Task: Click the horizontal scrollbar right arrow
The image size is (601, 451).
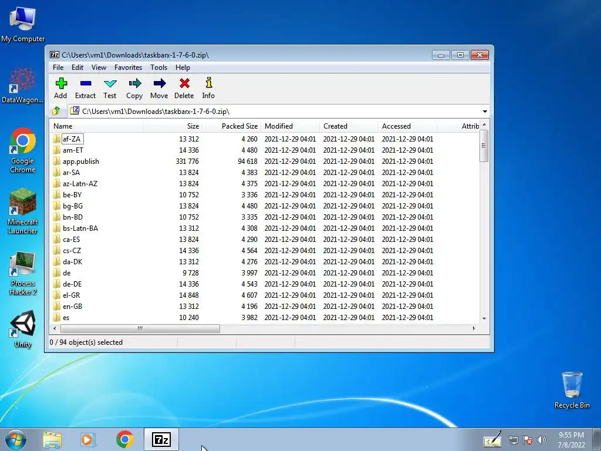Action: click(x=474, y=328)
